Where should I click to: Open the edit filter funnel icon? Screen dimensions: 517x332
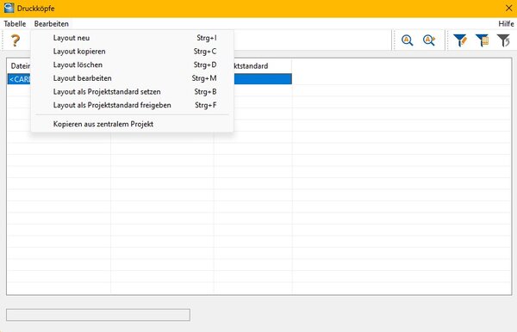(460, 40)
